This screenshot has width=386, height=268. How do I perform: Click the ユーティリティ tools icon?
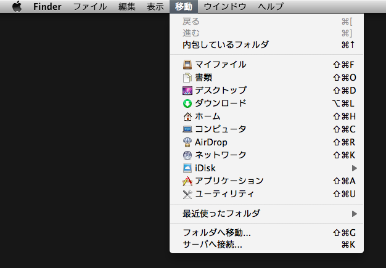pos(187,194)
